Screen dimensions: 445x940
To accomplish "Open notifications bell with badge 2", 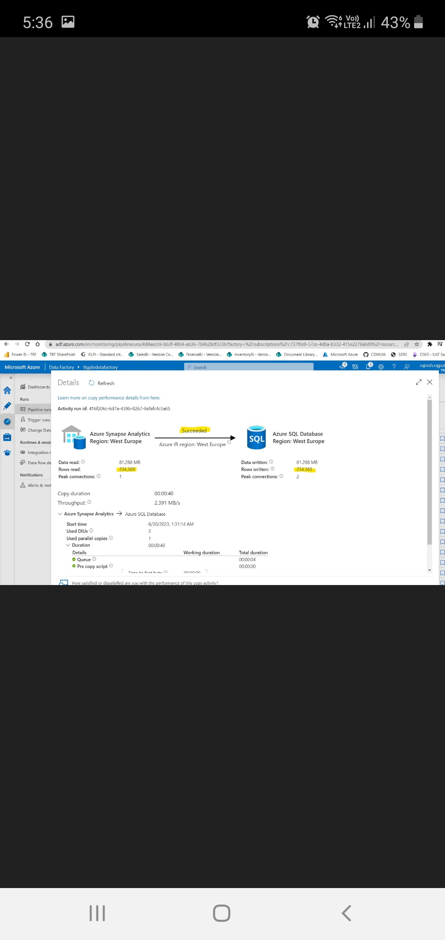I will click(x=368, y=366).
